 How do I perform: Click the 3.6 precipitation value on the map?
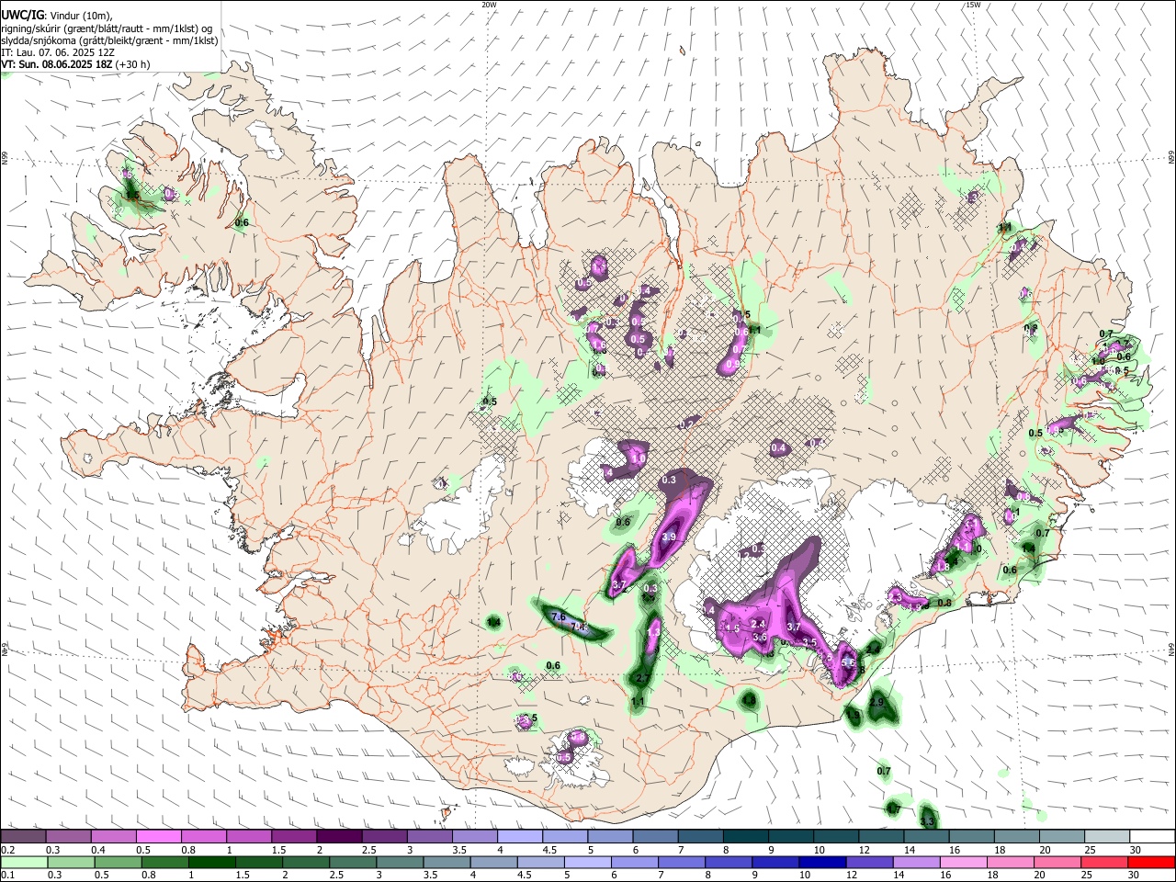pos(760,638)
